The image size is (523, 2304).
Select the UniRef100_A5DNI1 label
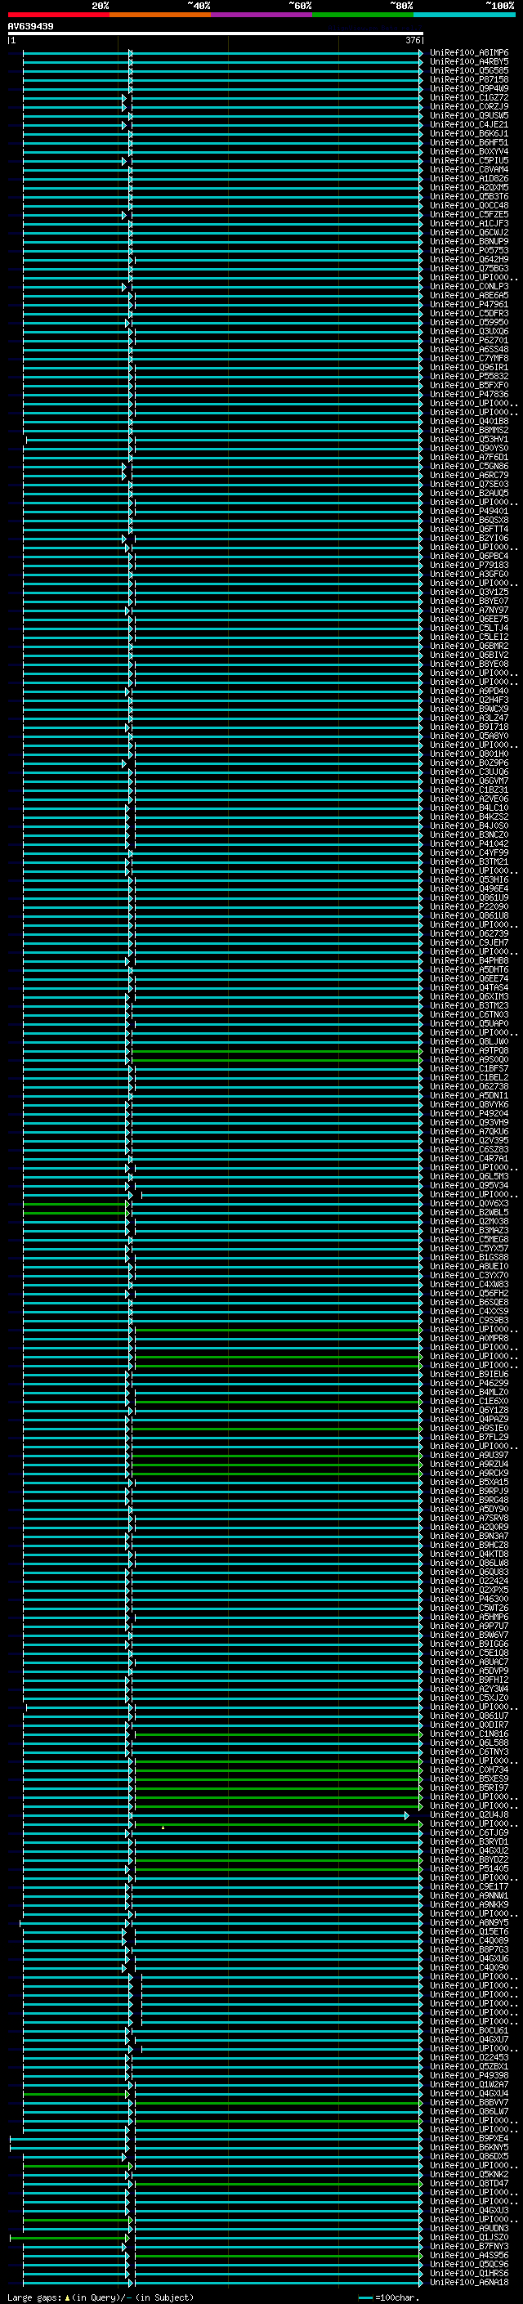pyautogui.click(x=469, y=1096)
